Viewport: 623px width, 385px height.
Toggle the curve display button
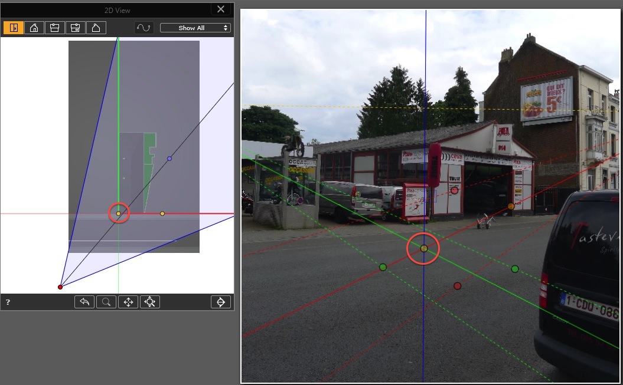[x=143, y=28]
